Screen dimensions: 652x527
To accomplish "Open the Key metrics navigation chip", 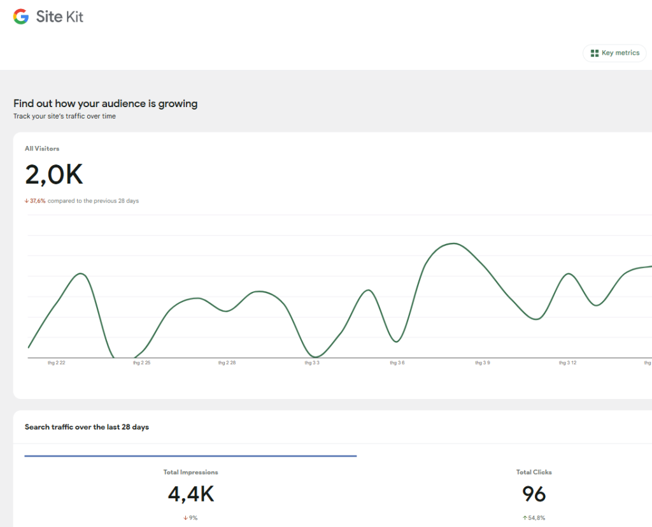I will point(614,53).
